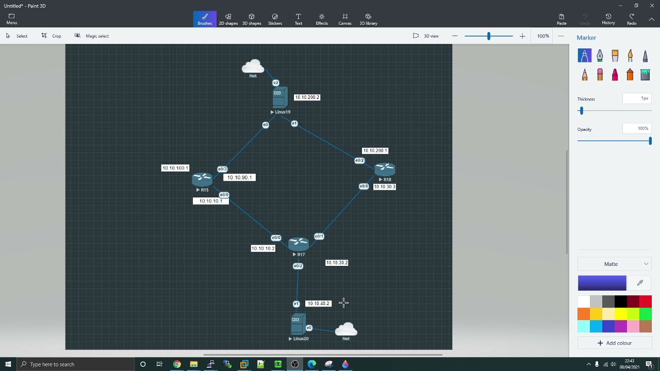
Task: Open the 3D library tab
Action: [368, 19]
